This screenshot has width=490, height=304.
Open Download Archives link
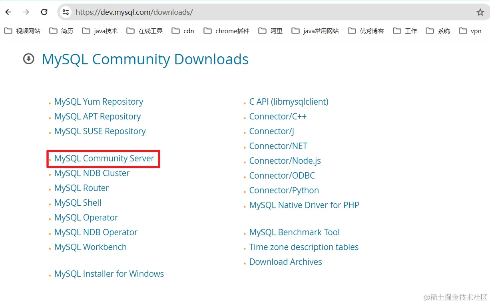286,262
